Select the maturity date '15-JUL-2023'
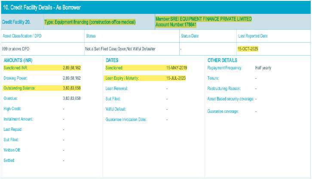The width and height of the screenshot is (312, 180). coord(176,78)
